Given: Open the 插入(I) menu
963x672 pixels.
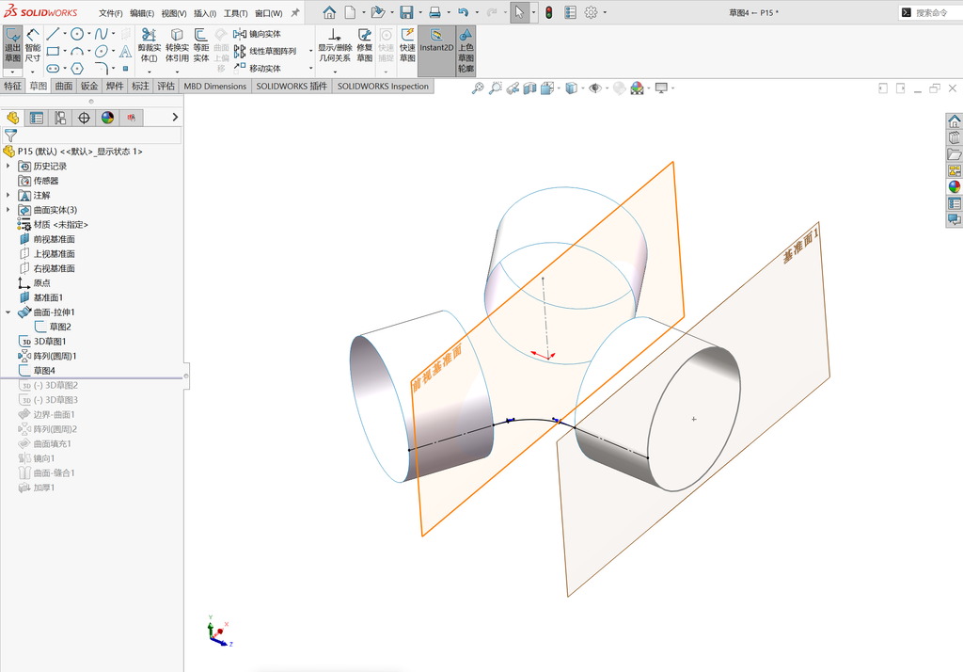Looking at the screenshot, I should click(204, 13).
